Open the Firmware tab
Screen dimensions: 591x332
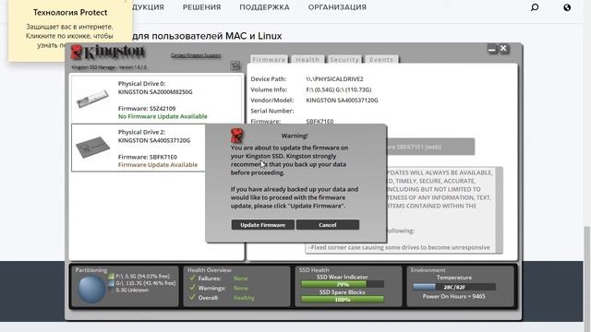click(269, 59)
